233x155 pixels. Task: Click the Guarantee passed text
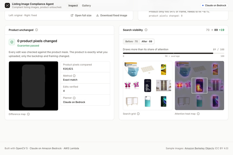[x=28, y=46]
